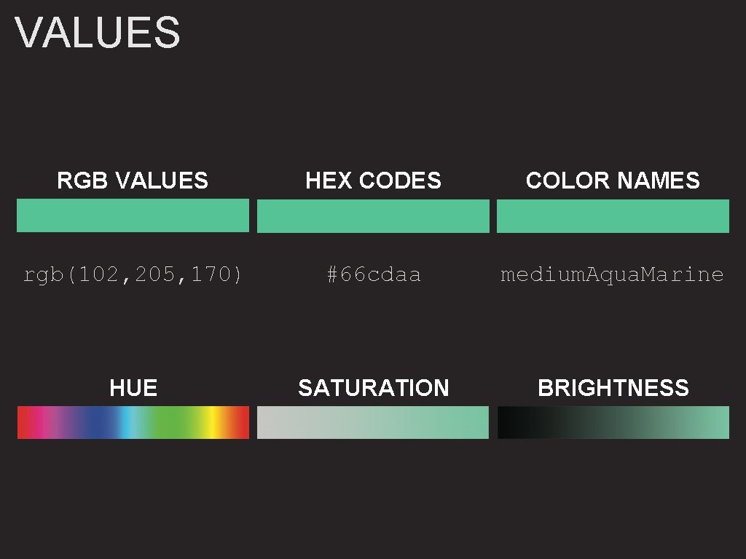Viewport: 746px width, 559px height.
Task: Select the SATURATION label
Action: coord(373,388)
